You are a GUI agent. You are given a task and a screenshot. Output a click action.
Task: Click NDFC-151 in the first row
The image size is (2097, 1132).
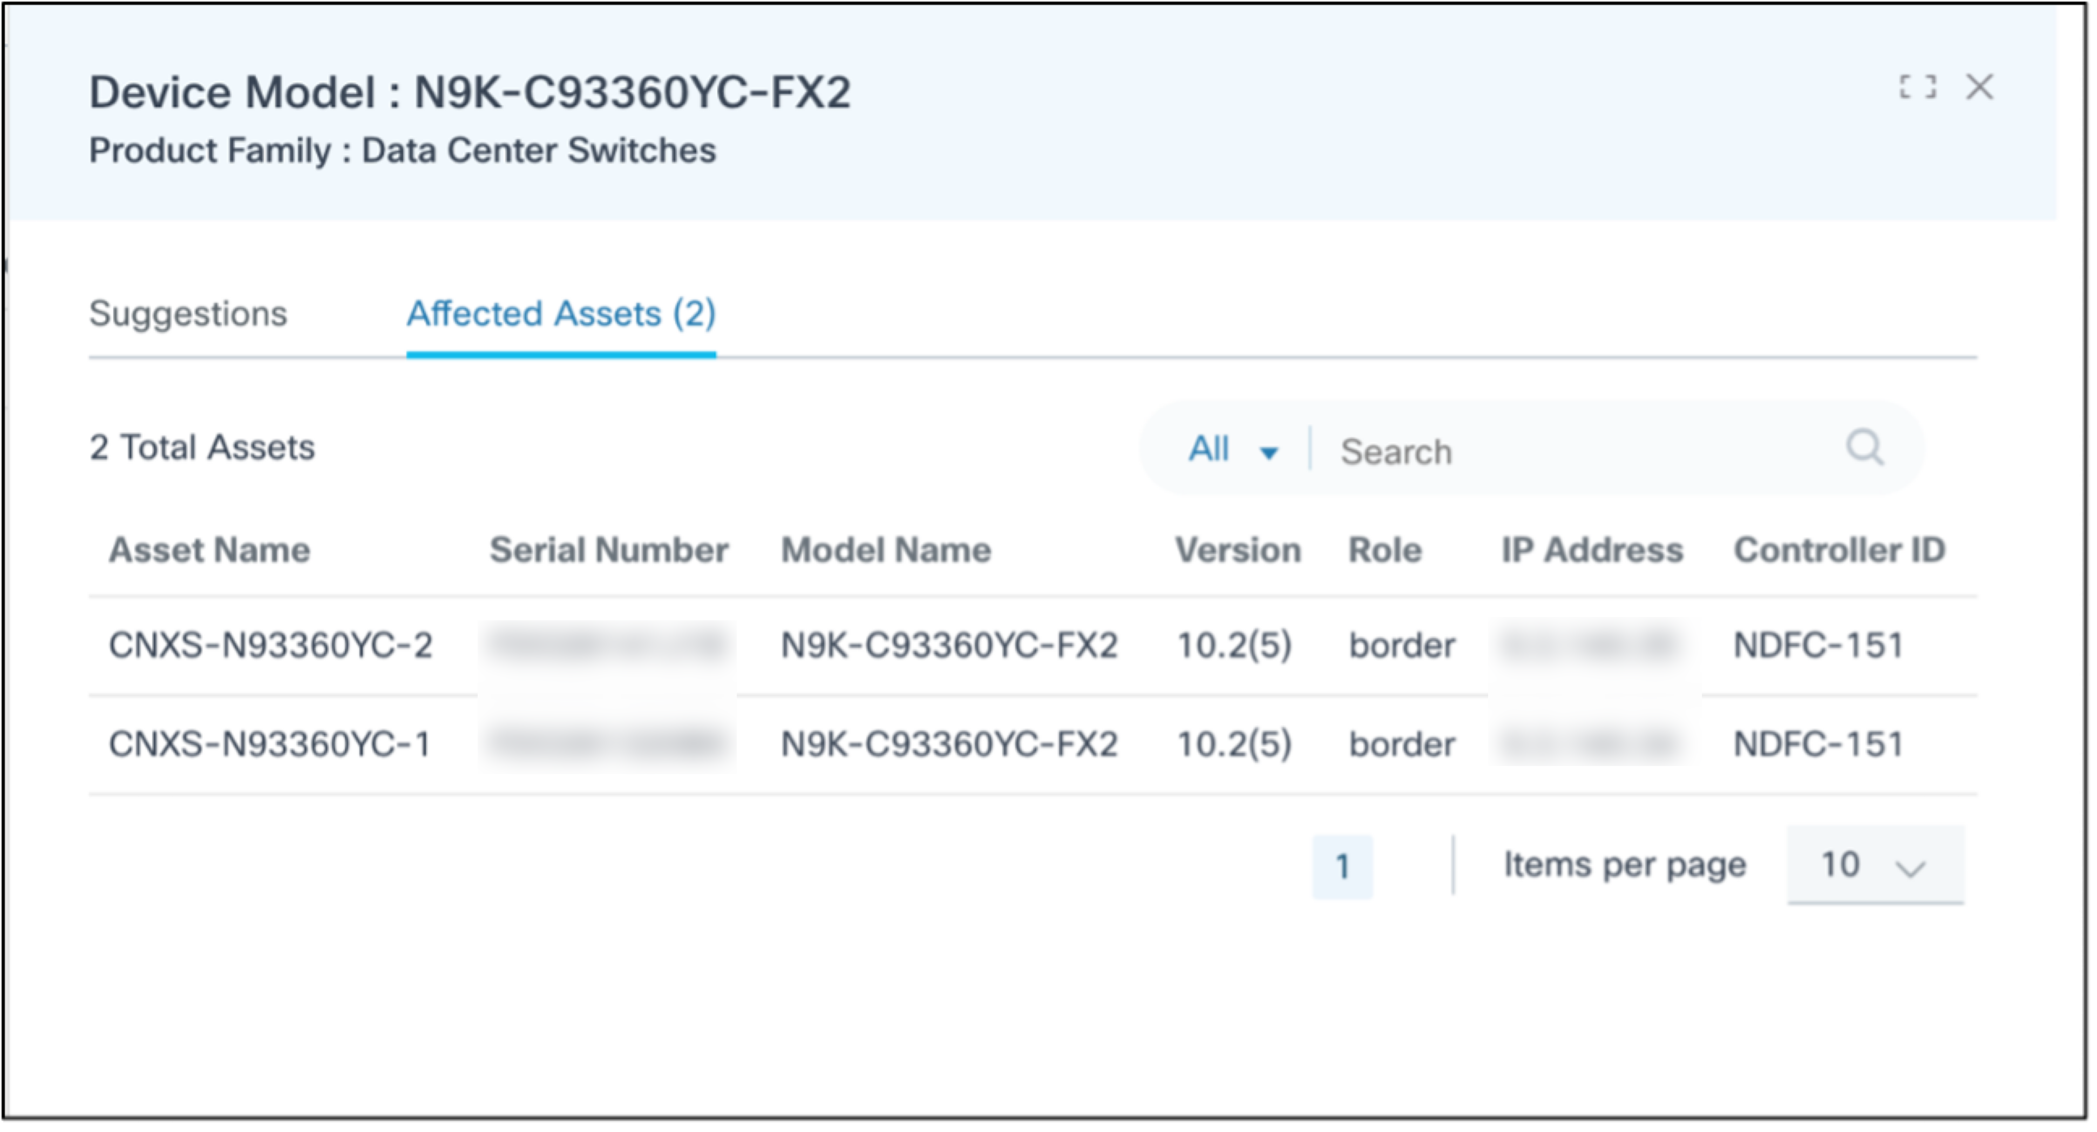(x=1818, y=646)
